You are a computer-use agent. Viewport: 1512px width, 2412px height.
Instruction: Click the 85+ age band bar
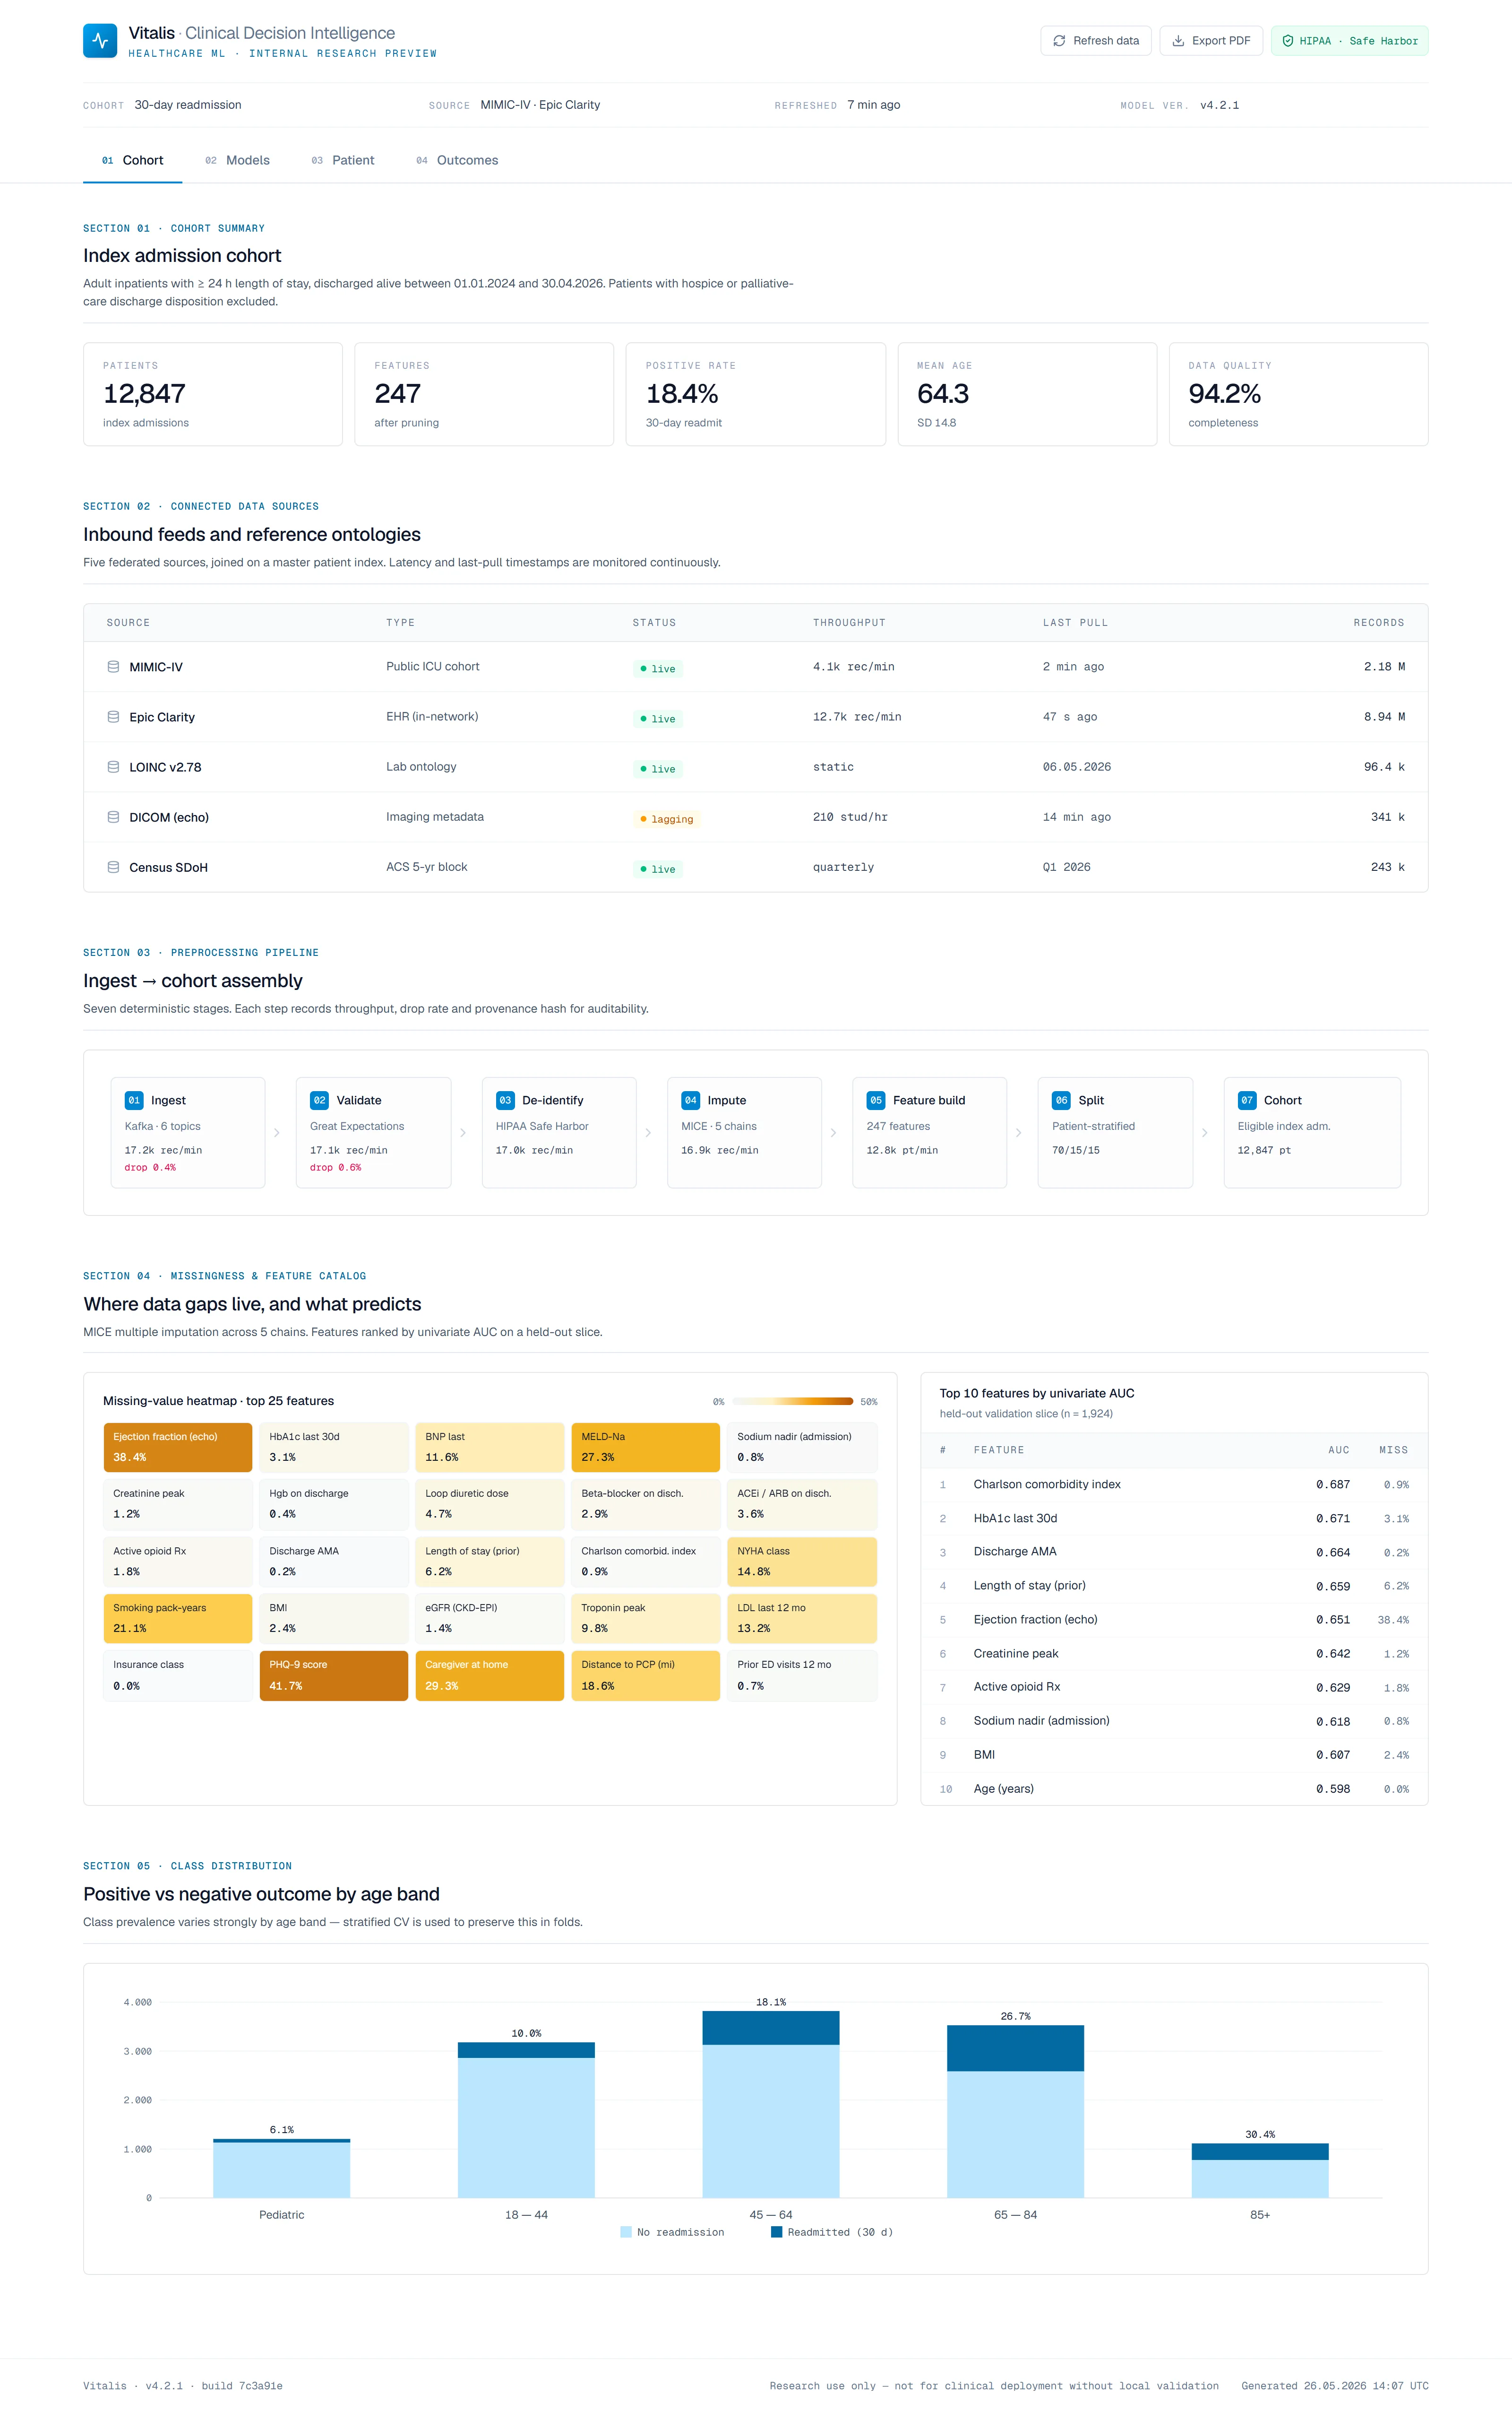(1260, 2170)
